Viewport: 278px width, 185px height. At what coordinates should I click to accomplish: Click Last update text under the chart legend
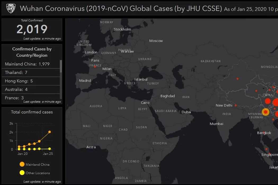point(42,182)
